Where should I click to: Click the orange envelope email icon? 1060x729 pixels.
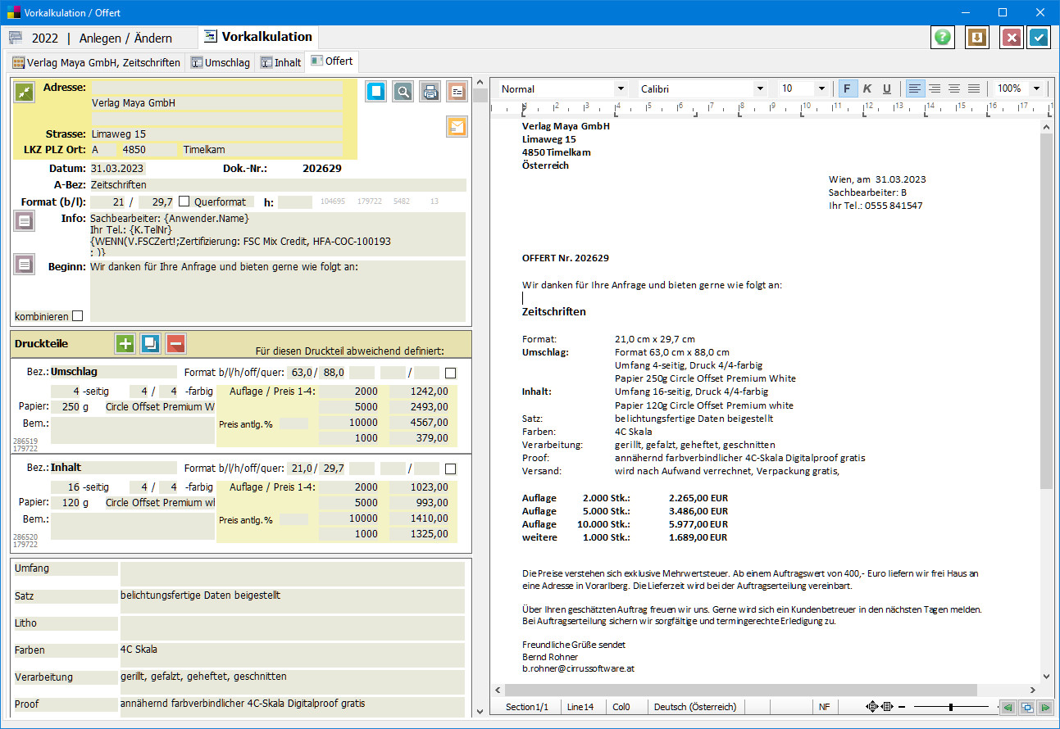click(x=457, y=127)
